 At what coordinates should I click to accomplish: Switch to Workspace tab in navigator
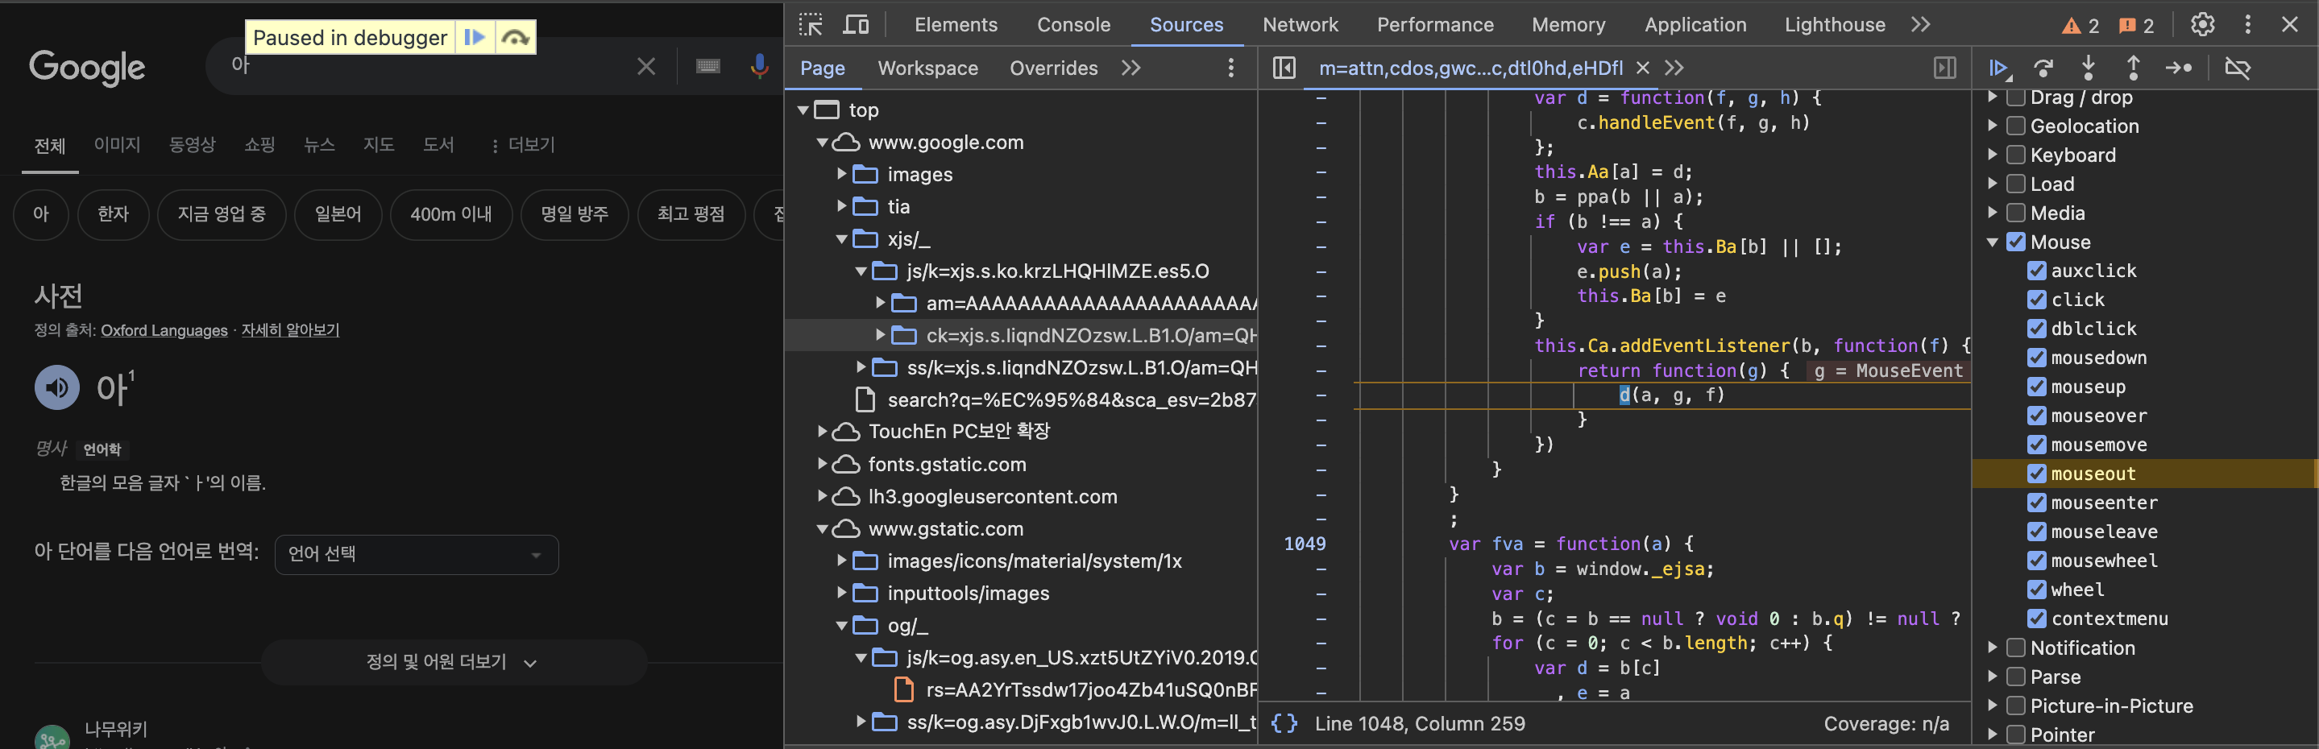click(x=927, y=68)
